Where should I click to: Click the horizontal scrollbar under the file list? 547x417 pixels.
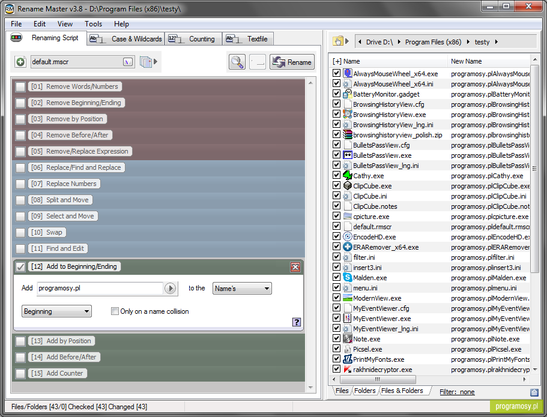[378, 379]
